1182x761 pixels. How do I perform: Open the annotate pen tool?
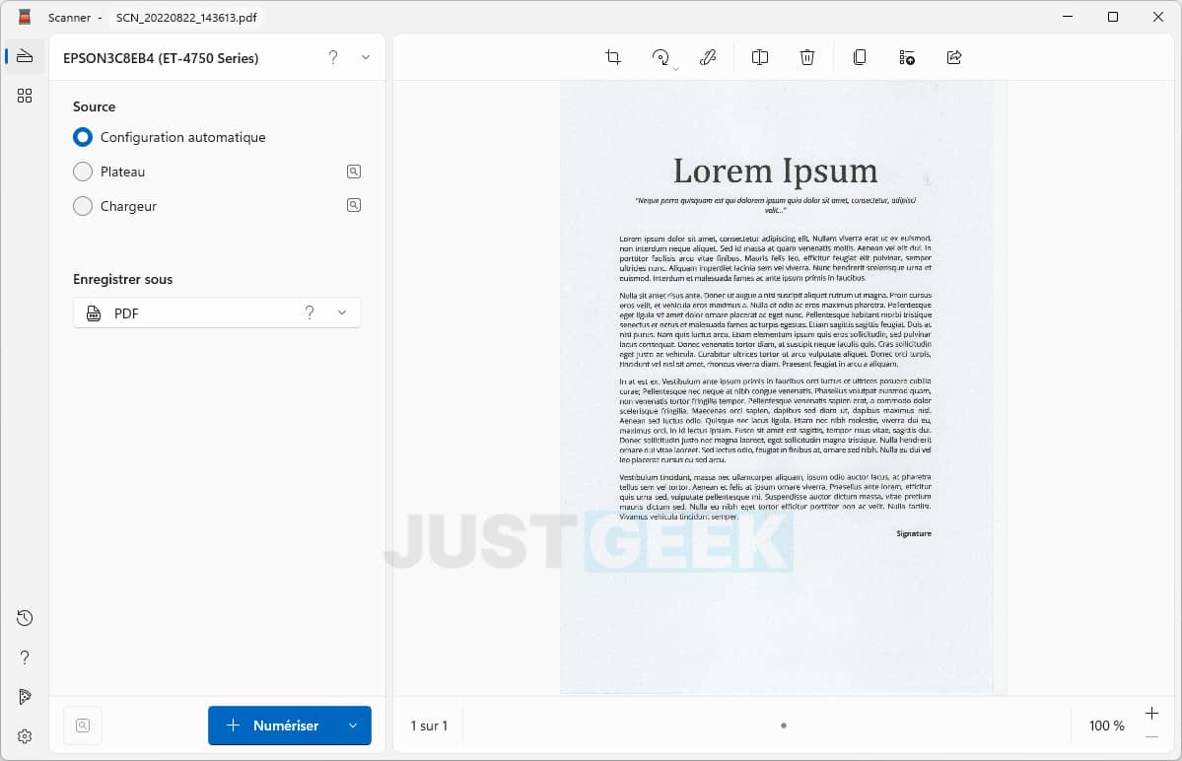(707, 57)
